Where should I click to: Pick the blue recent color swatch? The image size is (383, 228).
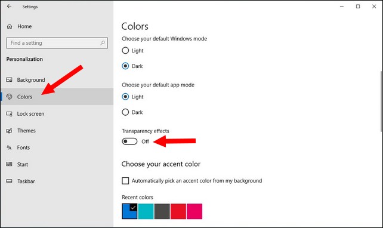pos(129,211)
